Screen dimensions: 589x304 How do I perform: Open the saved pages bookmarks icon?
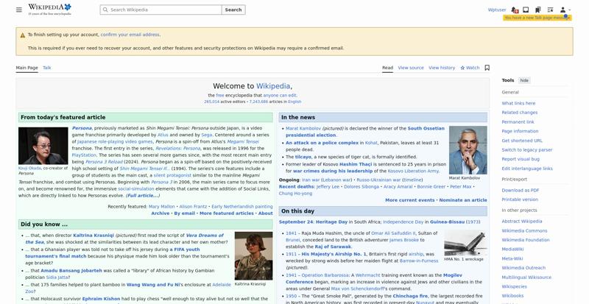(x=538, y=10)
